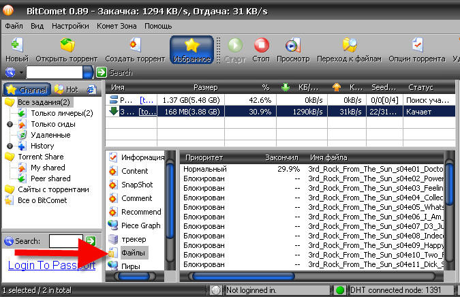Open the search engine dropdown arrow

pyautogui.click(x=21, y=72)
